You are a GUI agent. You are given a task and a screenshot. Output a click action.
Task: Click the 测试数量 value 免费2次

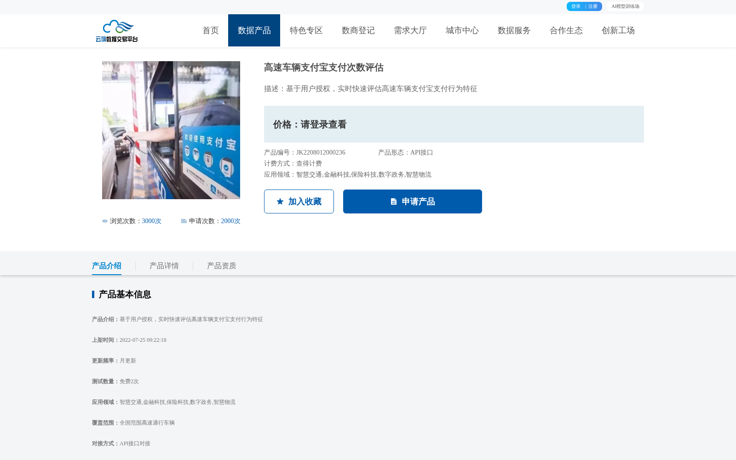click(129, 382)
